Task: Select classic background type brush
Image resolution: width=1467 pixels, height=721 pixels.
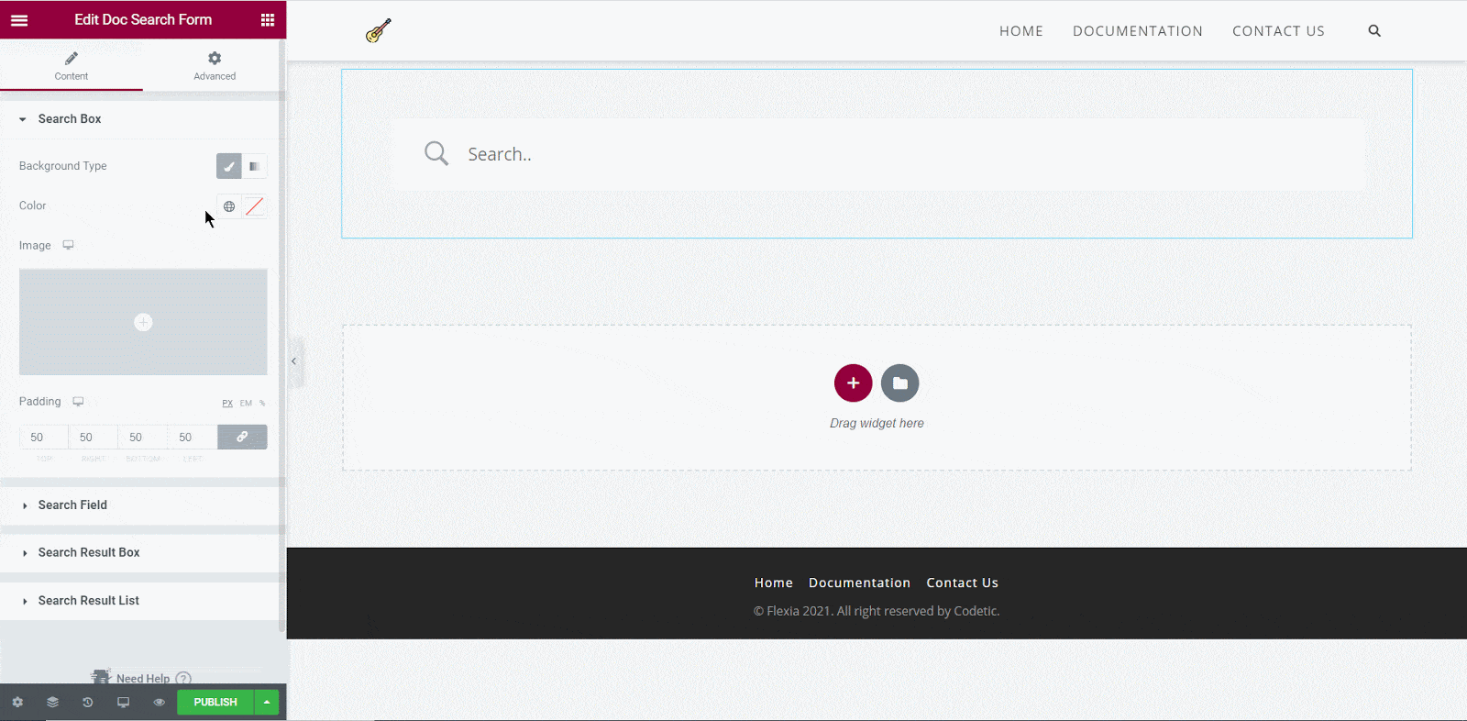Action: tap(229, 166)
